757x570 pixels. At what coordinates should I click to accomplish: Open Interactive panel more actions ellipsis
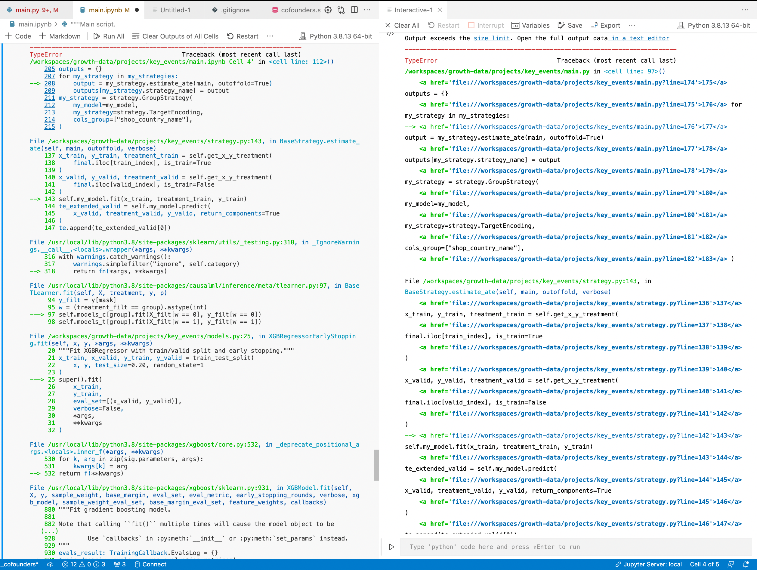745,10
